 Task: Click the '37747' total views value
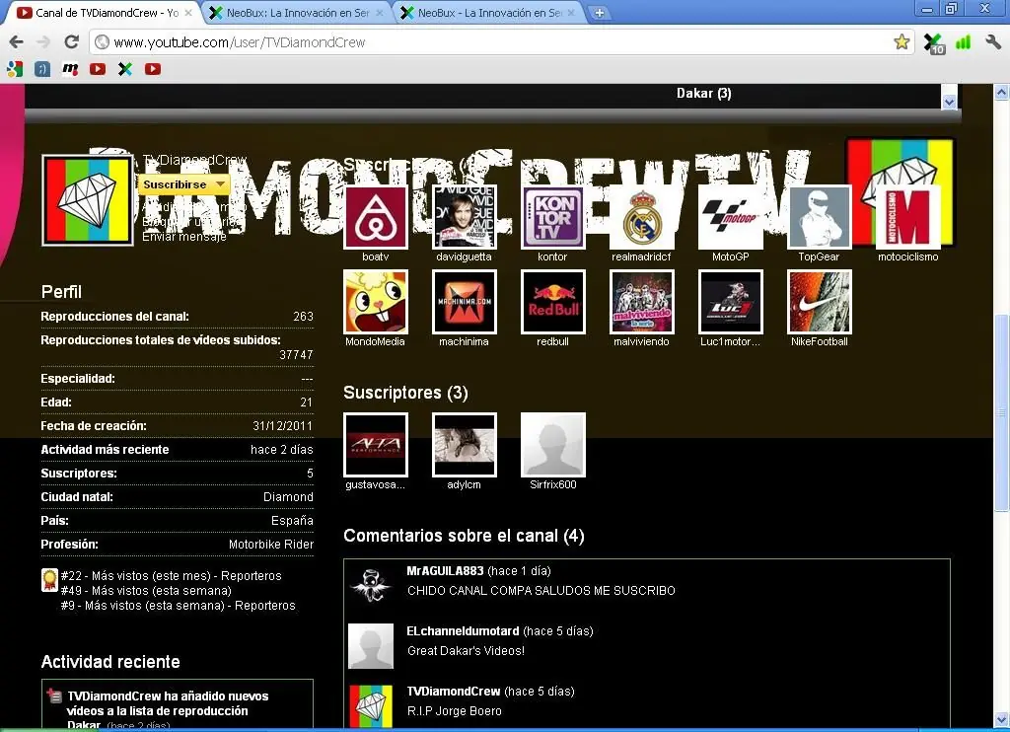296,355
